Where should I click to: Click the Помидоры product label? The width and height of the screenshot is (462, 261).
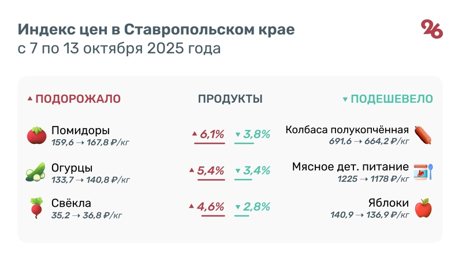click(80, 130)
